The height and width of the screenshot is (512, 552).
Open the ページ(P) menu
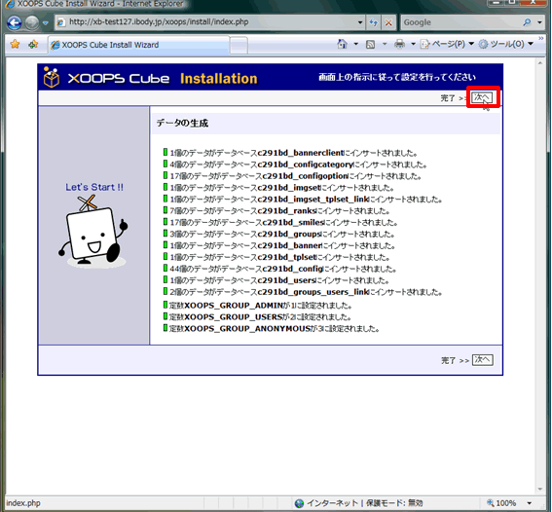(447, 44)
